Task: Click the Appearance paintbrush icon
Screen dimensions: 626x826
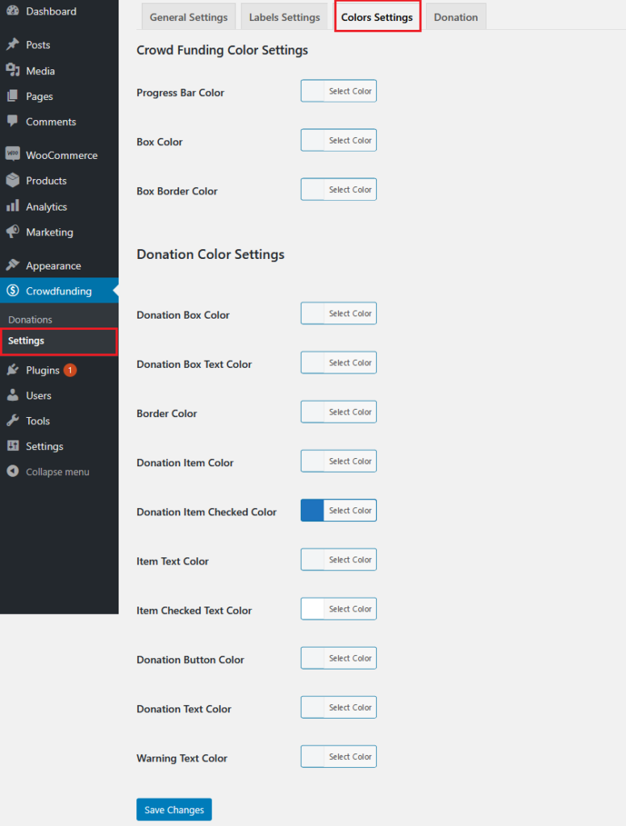Action: 13,265
